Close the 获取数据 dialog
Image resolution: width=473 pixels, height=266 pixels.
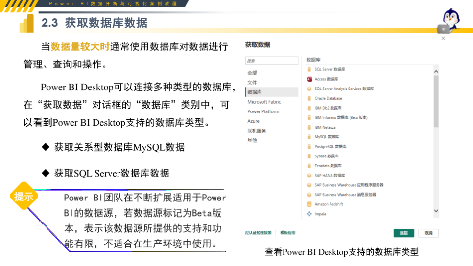pos(443,38)
